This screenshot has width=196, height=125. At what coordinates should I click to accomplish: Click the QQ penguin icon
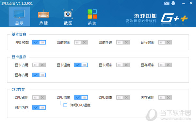[x=173, y=3]
